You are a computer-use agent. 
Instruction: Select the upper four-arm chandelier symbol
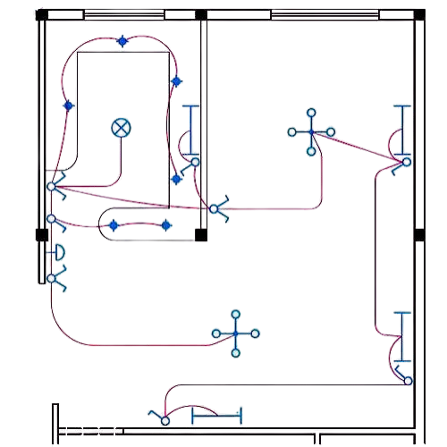tap(311, 132)
